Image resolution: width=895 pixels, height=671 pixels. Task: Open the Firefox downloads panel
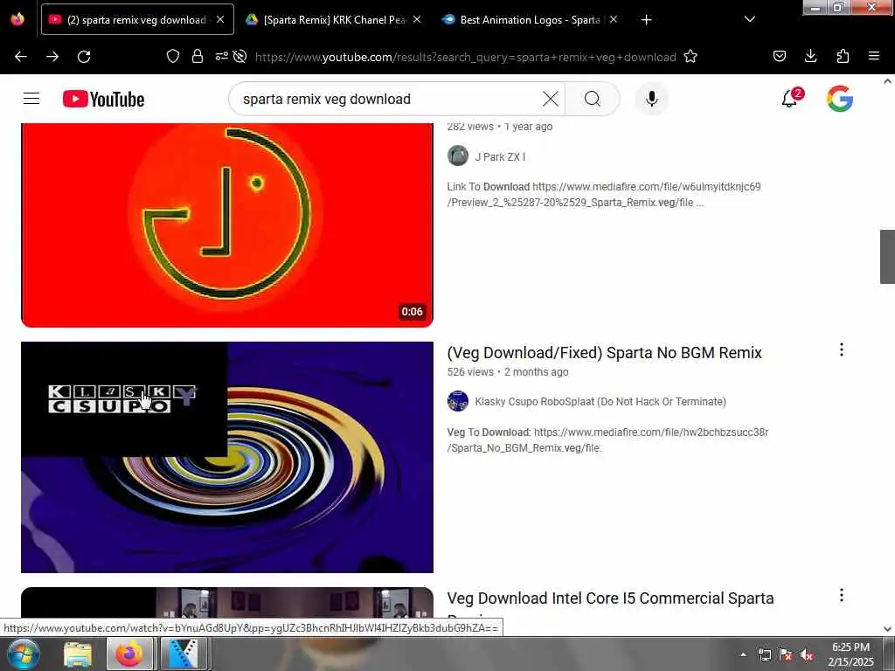coord(810,56)
